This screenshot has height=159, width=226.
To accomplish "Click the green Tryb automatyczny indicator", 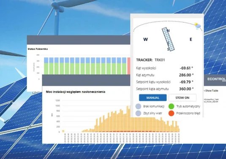I will 171,106.
